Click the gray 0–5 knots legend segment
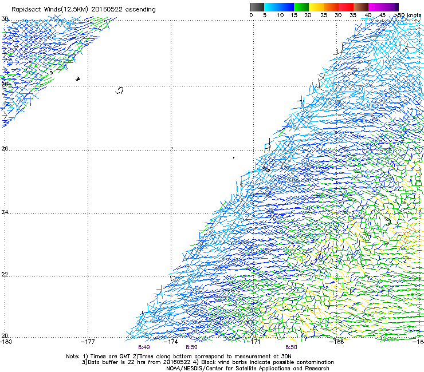Image resolution: width=424 pixels, height=372 pixels. point(257,7)
